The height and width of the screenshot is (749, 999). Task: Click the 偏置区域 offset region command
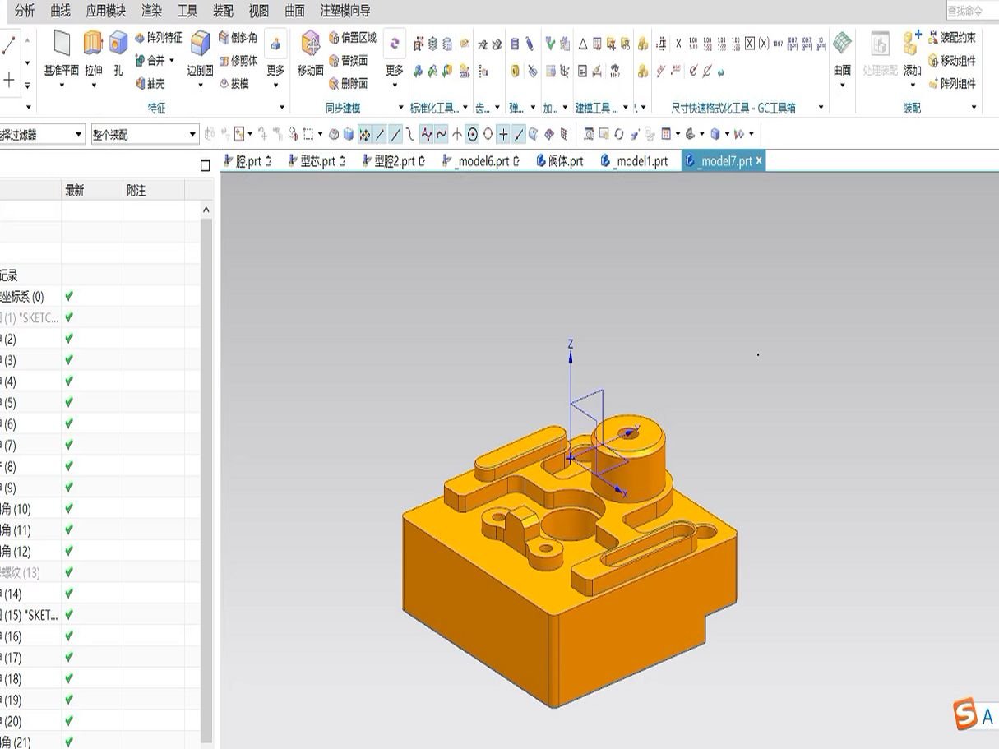[352, 38]
